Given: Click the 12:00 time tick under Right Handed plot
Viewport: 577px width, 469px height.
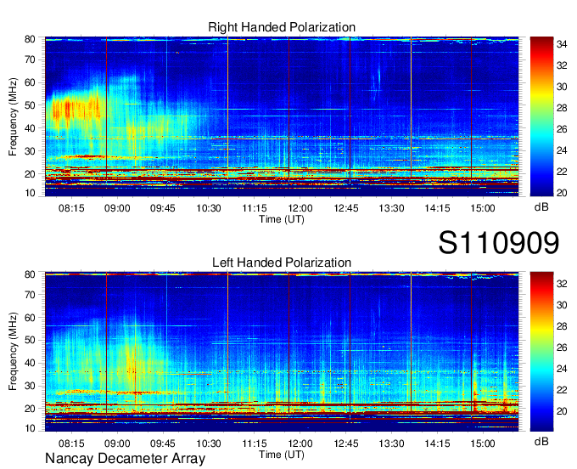Looking at the screenshot, I should [300, 208].
